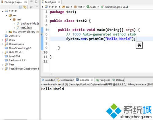
Task: Collapse the 111111 project node
Action: pyautogui.click(x=3, y=11)
